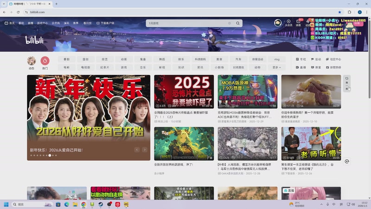Focus the 1月游戏 search box

click(x=187, y=23)
